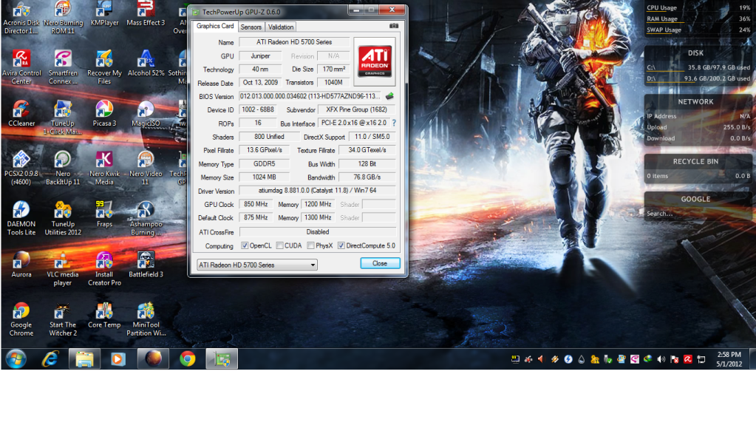Image resolution: width=756 pixels, height=425 pixels.
Task: Click the BIOS save chip icon
Action: click(389, 96)
